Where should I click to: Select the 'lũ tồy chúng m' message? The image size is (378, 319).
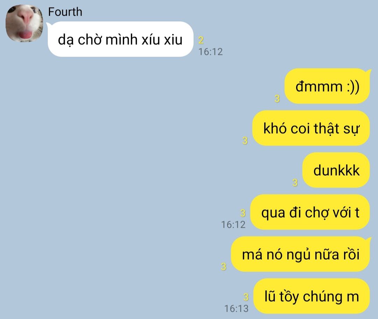(311, 296)
